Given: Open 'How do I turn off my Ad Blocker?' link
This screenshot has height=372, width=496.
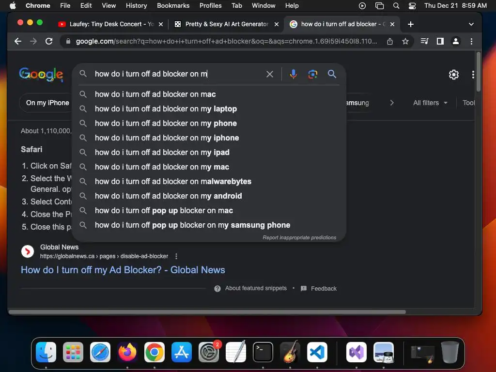Looking at the screenshot, I should click(123, 270).
